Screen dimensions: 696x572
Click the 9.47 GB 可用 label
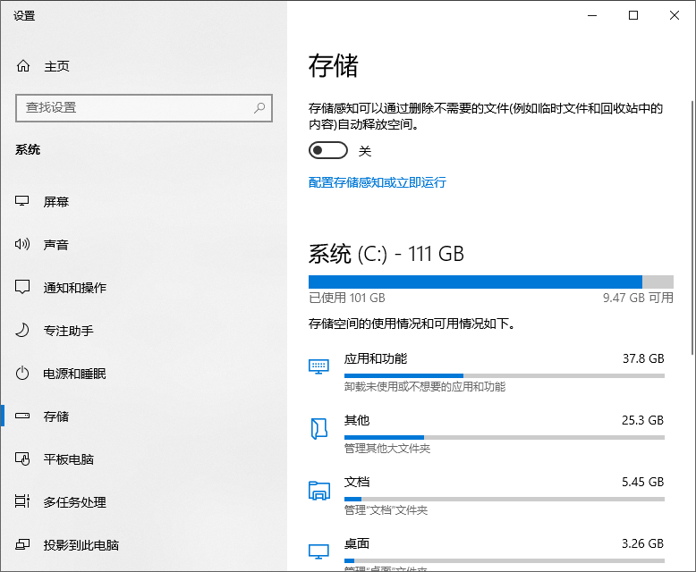[x=638, y=298]
